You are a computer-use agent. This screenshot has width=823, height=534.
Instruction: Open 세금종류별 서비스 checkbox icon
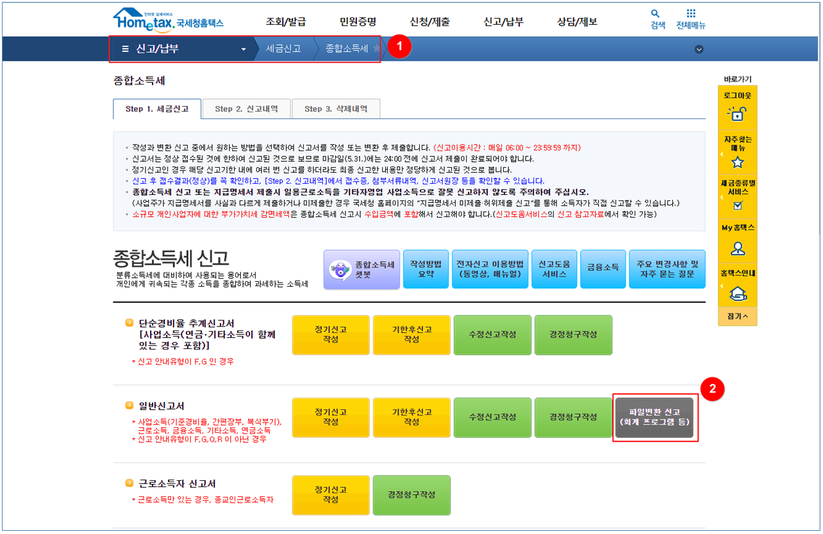coord(737,206)
